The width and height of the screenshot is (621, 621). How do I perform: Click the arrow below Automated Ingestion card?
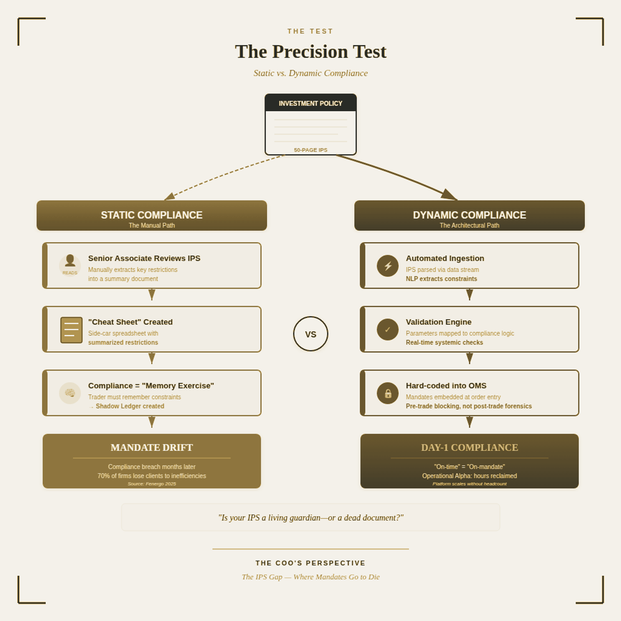(470, 295)
